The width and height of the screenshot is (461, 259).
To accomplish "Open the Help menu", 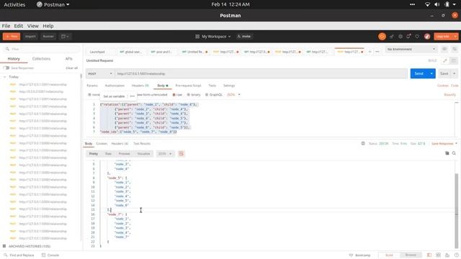I will click(48, 26).
